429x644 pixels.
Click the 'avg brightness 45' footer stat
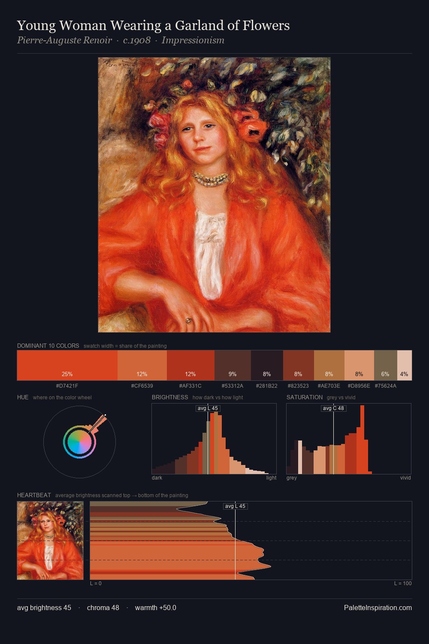click(44, 608)
